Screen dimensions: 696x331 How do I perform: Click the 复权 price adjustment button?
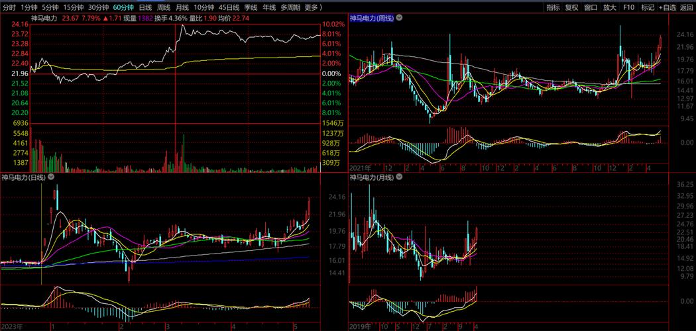click(x=571, y=7)
